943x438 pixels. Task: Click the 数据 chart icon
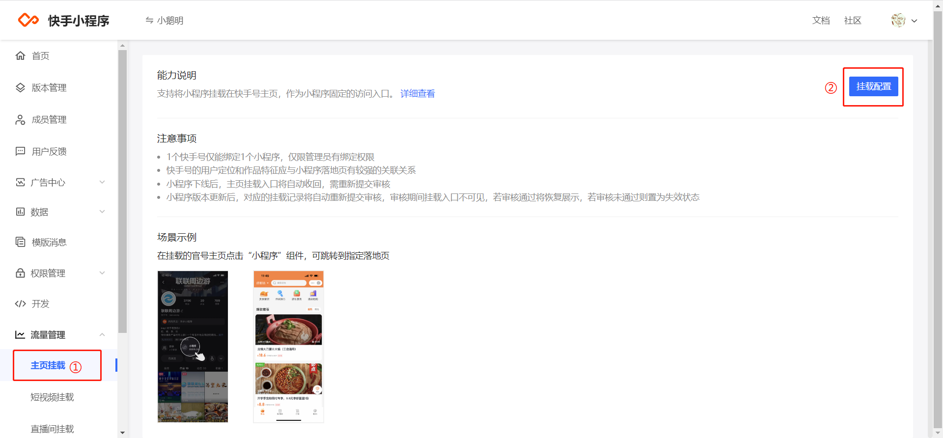(20, 212)
